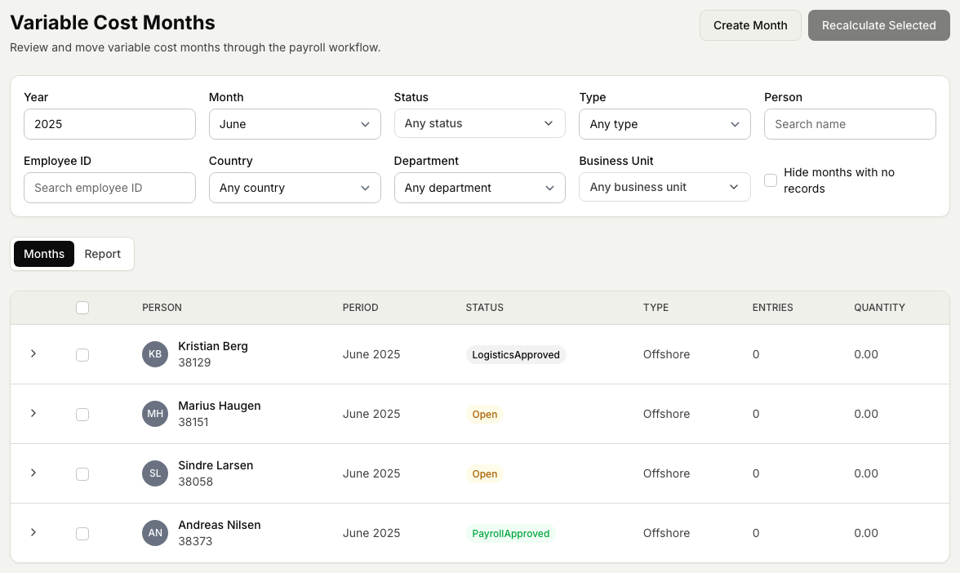This screenshot has width=960, height=573.
Task: Click the TYPE column header
Action: pos(656,308)
